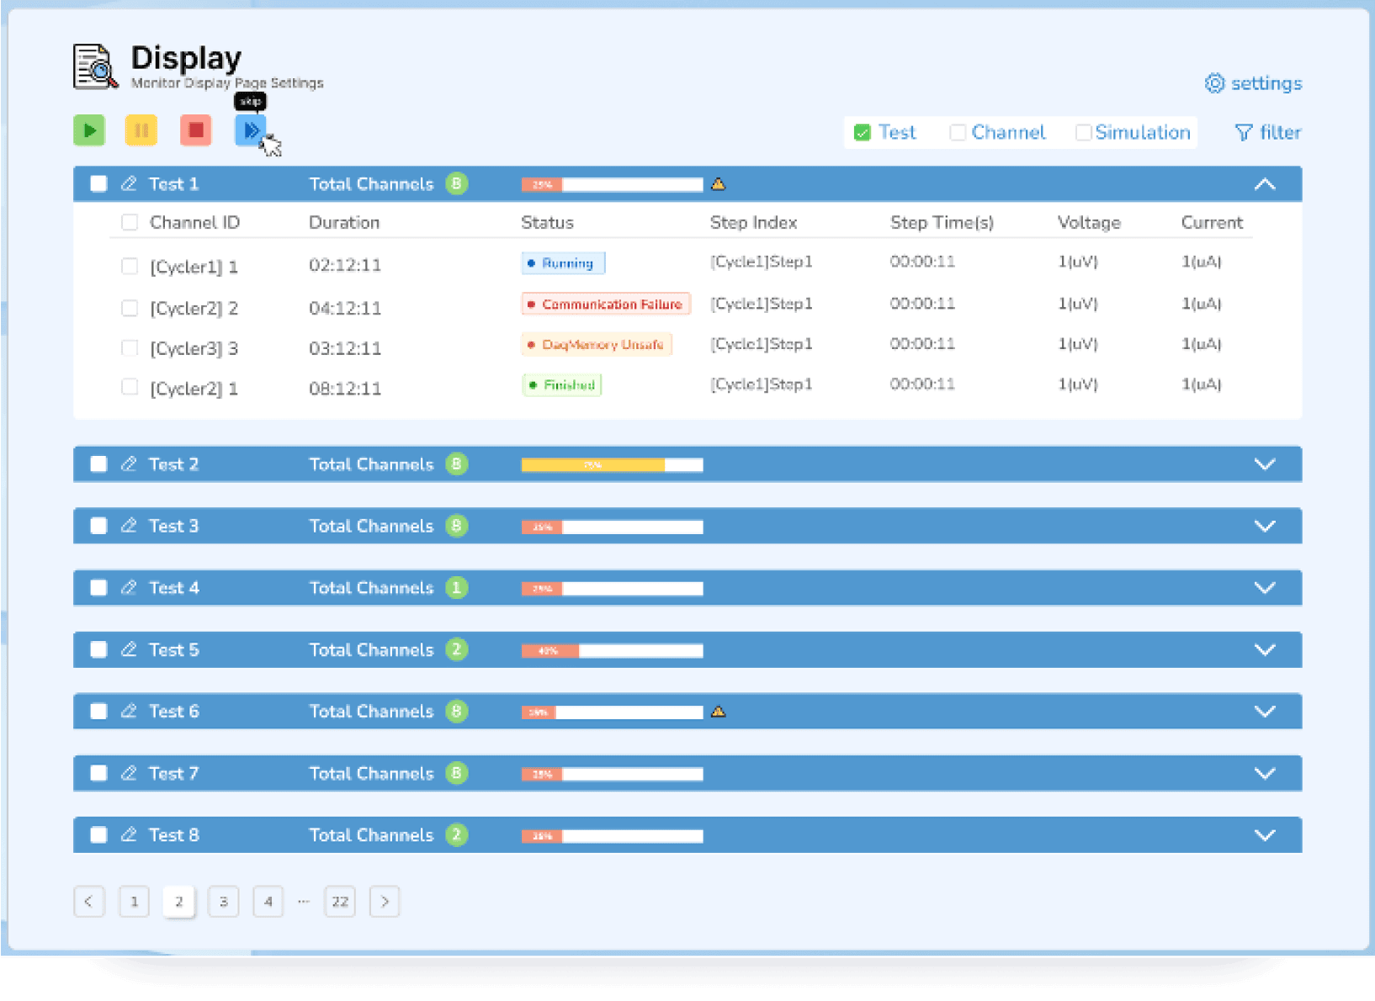
Task: Click the Finished status tag
Action: click(x=561, y=384)
